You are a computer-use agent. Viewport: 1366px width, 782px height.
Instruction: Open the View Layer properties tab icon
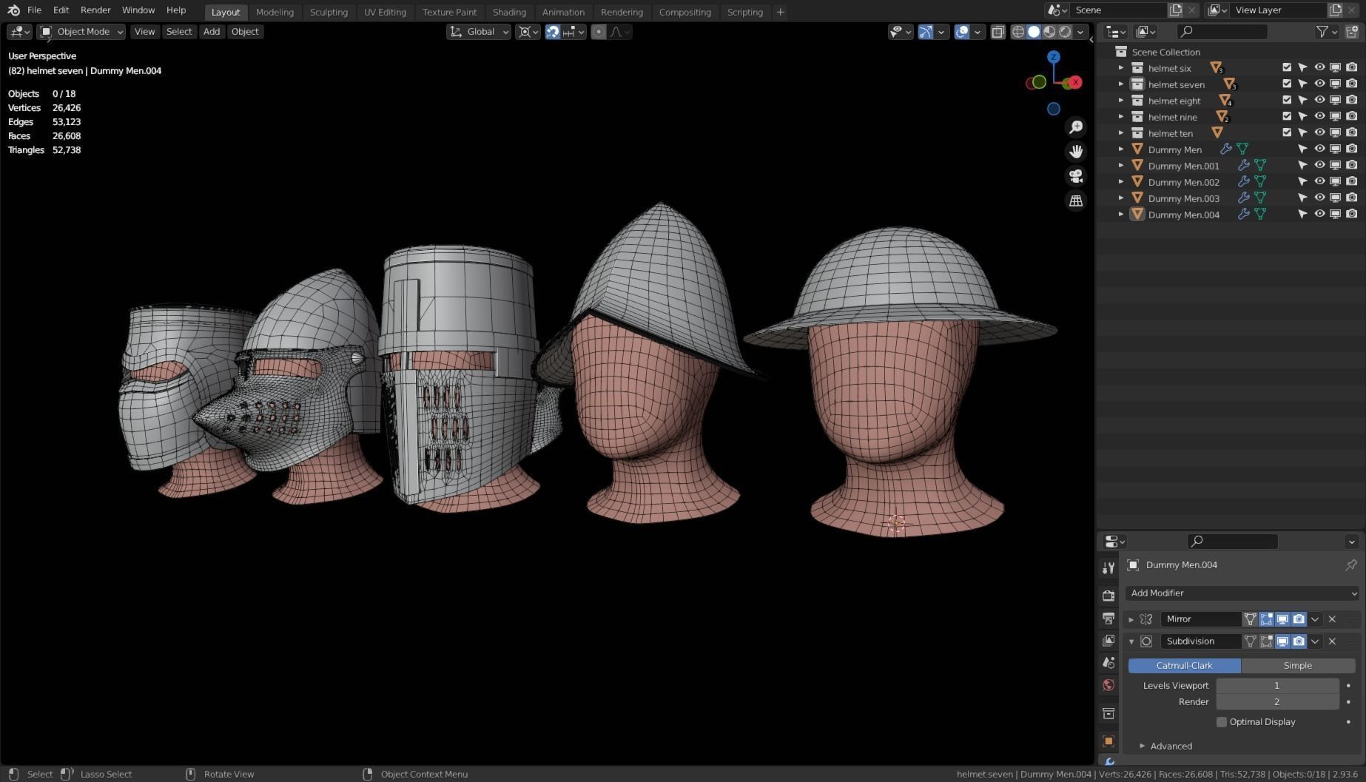pyautogui.click(x=1108, y=641)
